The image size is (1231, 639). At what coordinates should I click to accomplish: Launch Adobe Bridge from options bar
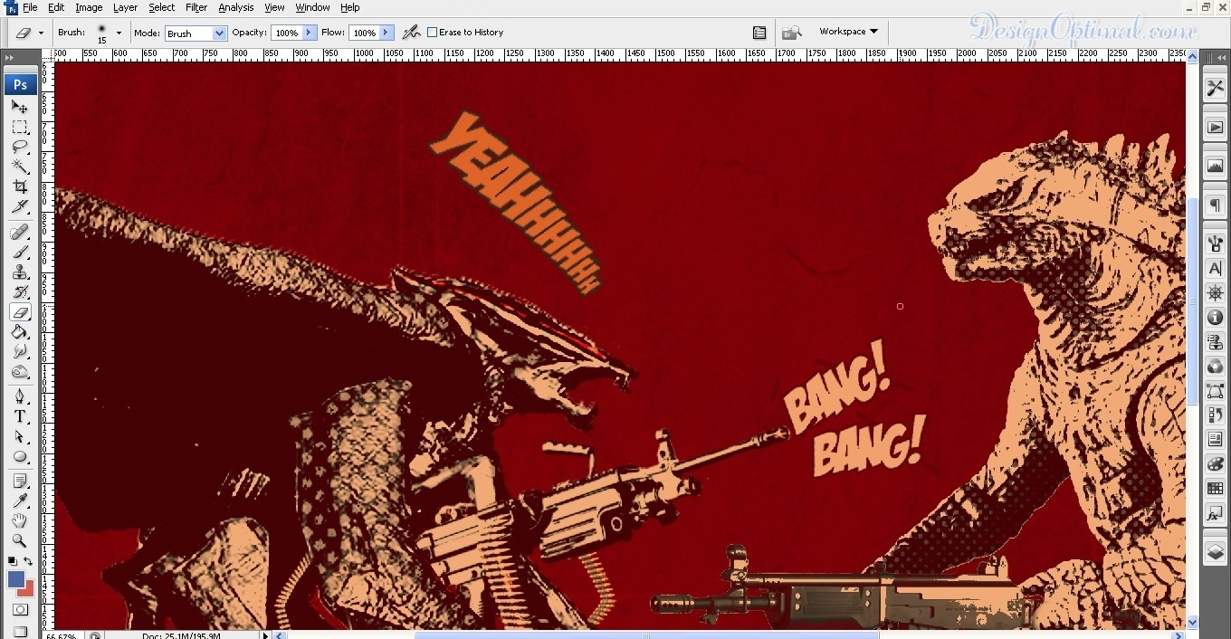click(x=792, y=33)
